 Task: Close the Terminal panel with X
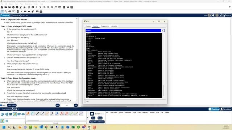pos(162,30)
